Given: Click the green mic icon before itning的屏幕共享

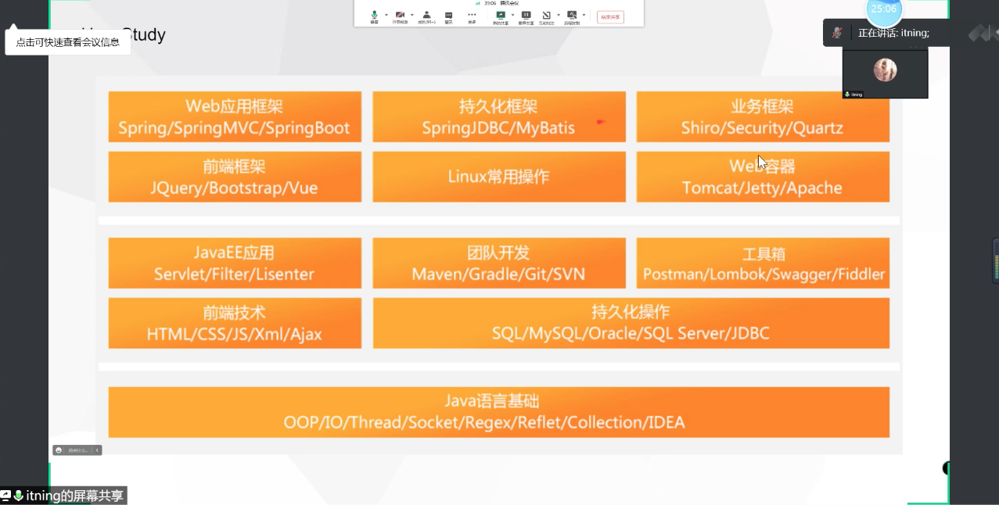Looking at the screenshot, I should coord(18,496).
